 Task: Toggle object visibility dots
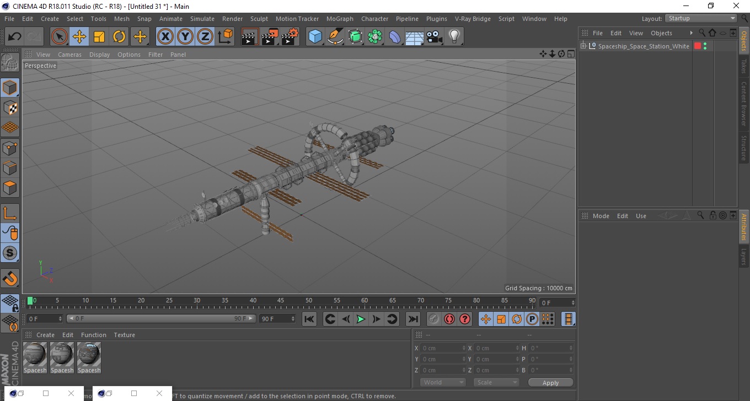705,46
